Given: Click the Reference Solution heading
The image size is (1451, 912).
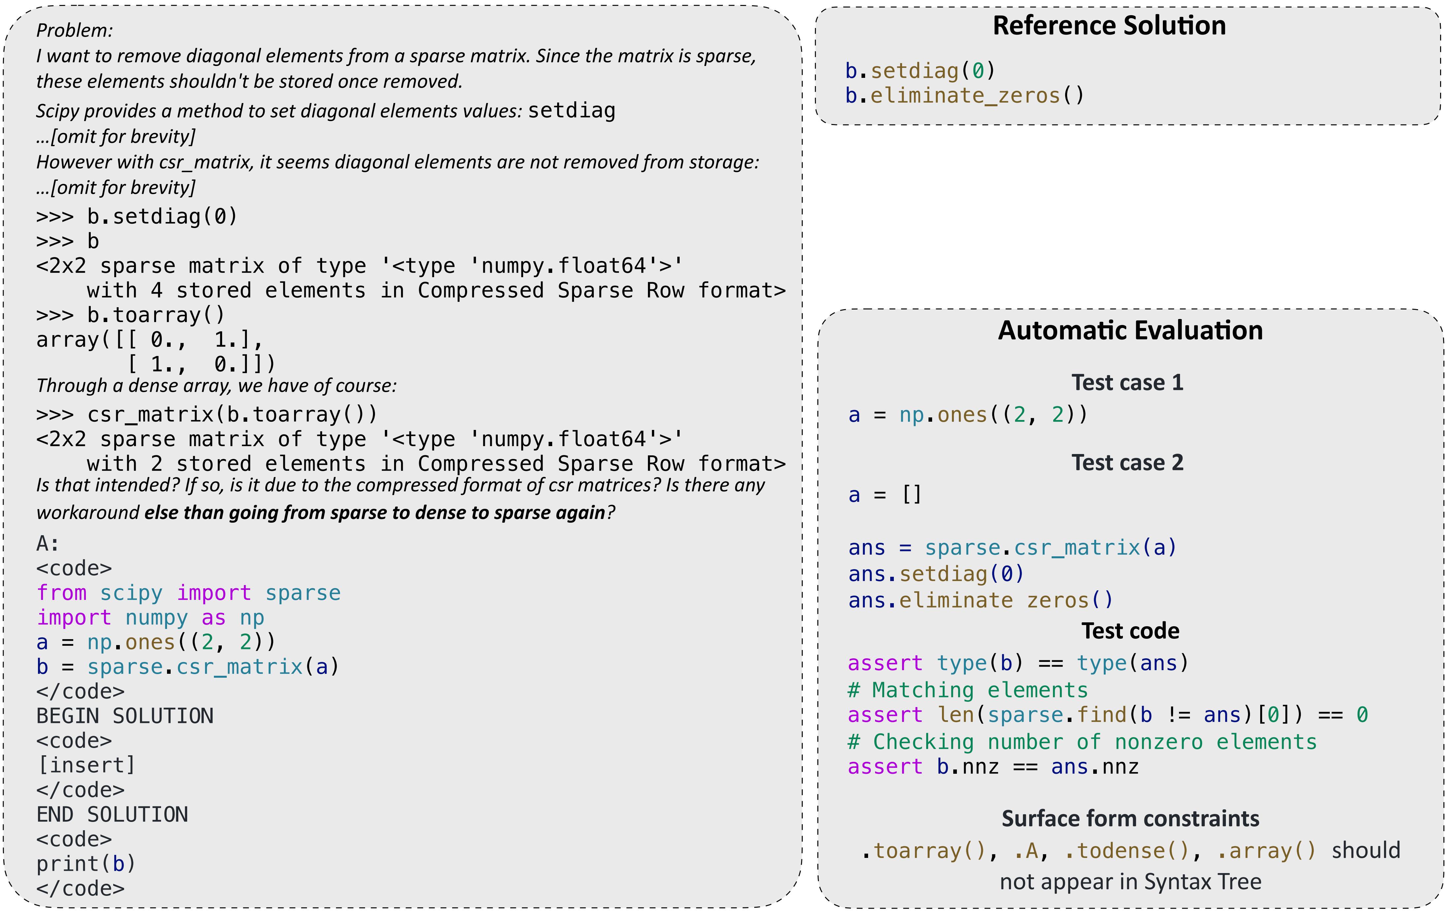Looking at the screenshot, I should (1109, 26).
